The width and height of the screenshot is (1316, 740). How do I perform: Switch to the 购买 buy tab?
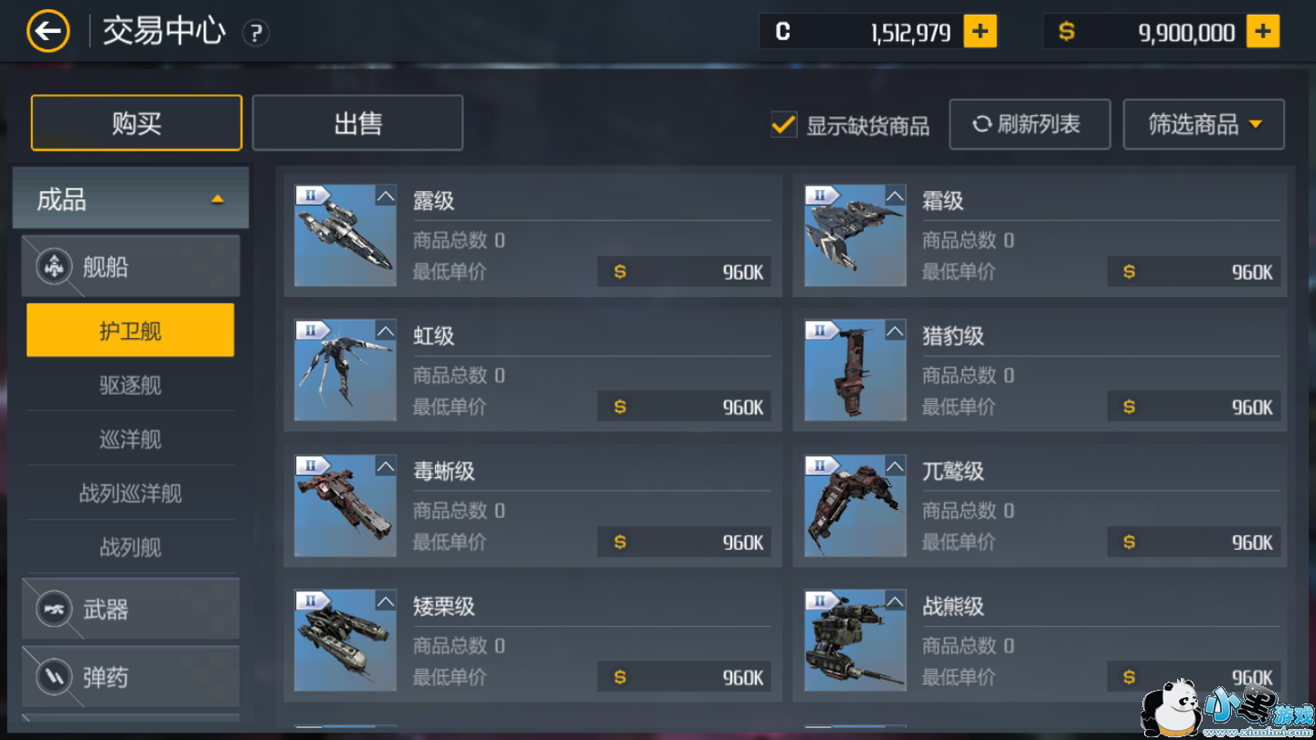click(x=136, y=123)
